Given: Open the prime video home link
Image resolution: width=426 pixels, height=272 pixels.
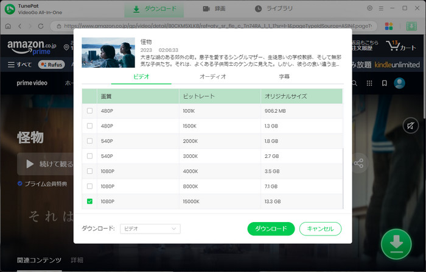Looking at the screenshot, I should point(32,83).
